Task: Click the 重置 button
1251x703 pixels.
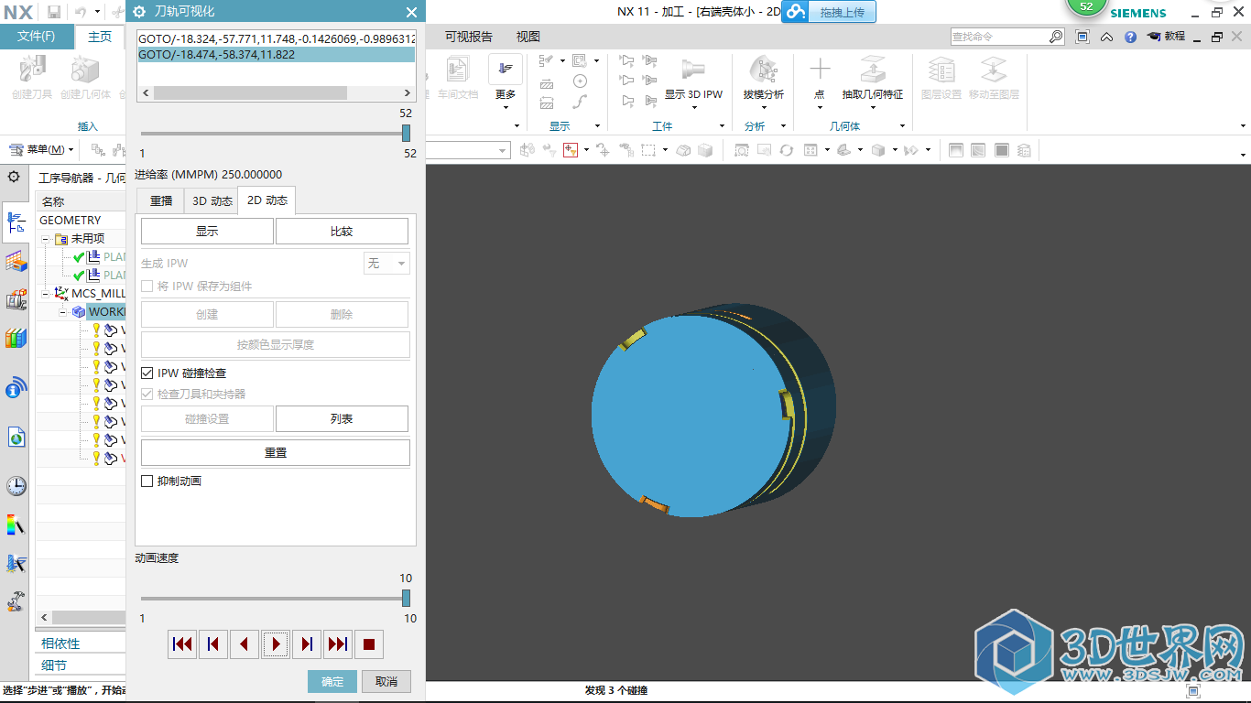Action: pos(276,452)
